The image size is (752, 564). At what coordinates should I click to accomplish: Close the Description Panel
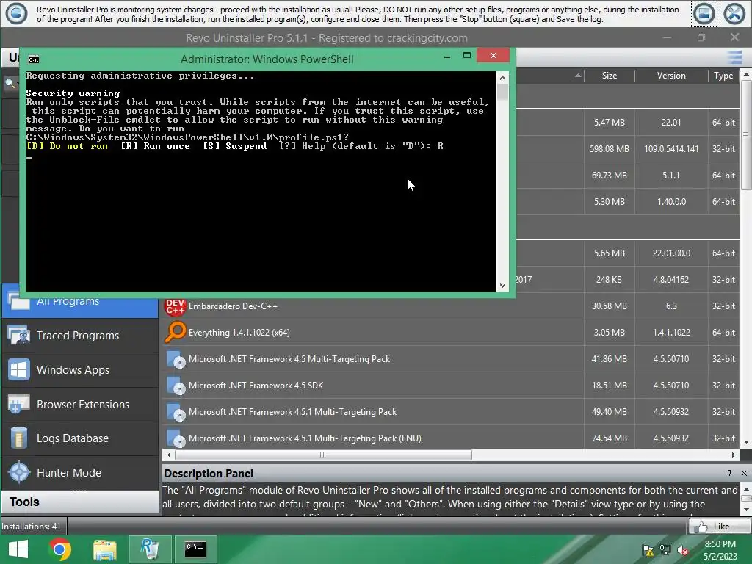[744, 473]
